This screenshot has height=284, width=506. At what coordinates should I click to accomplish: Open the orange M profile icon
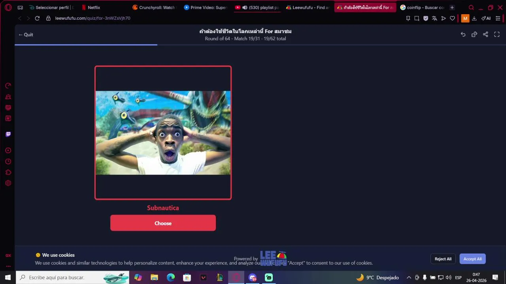click(x=465, y=18)
